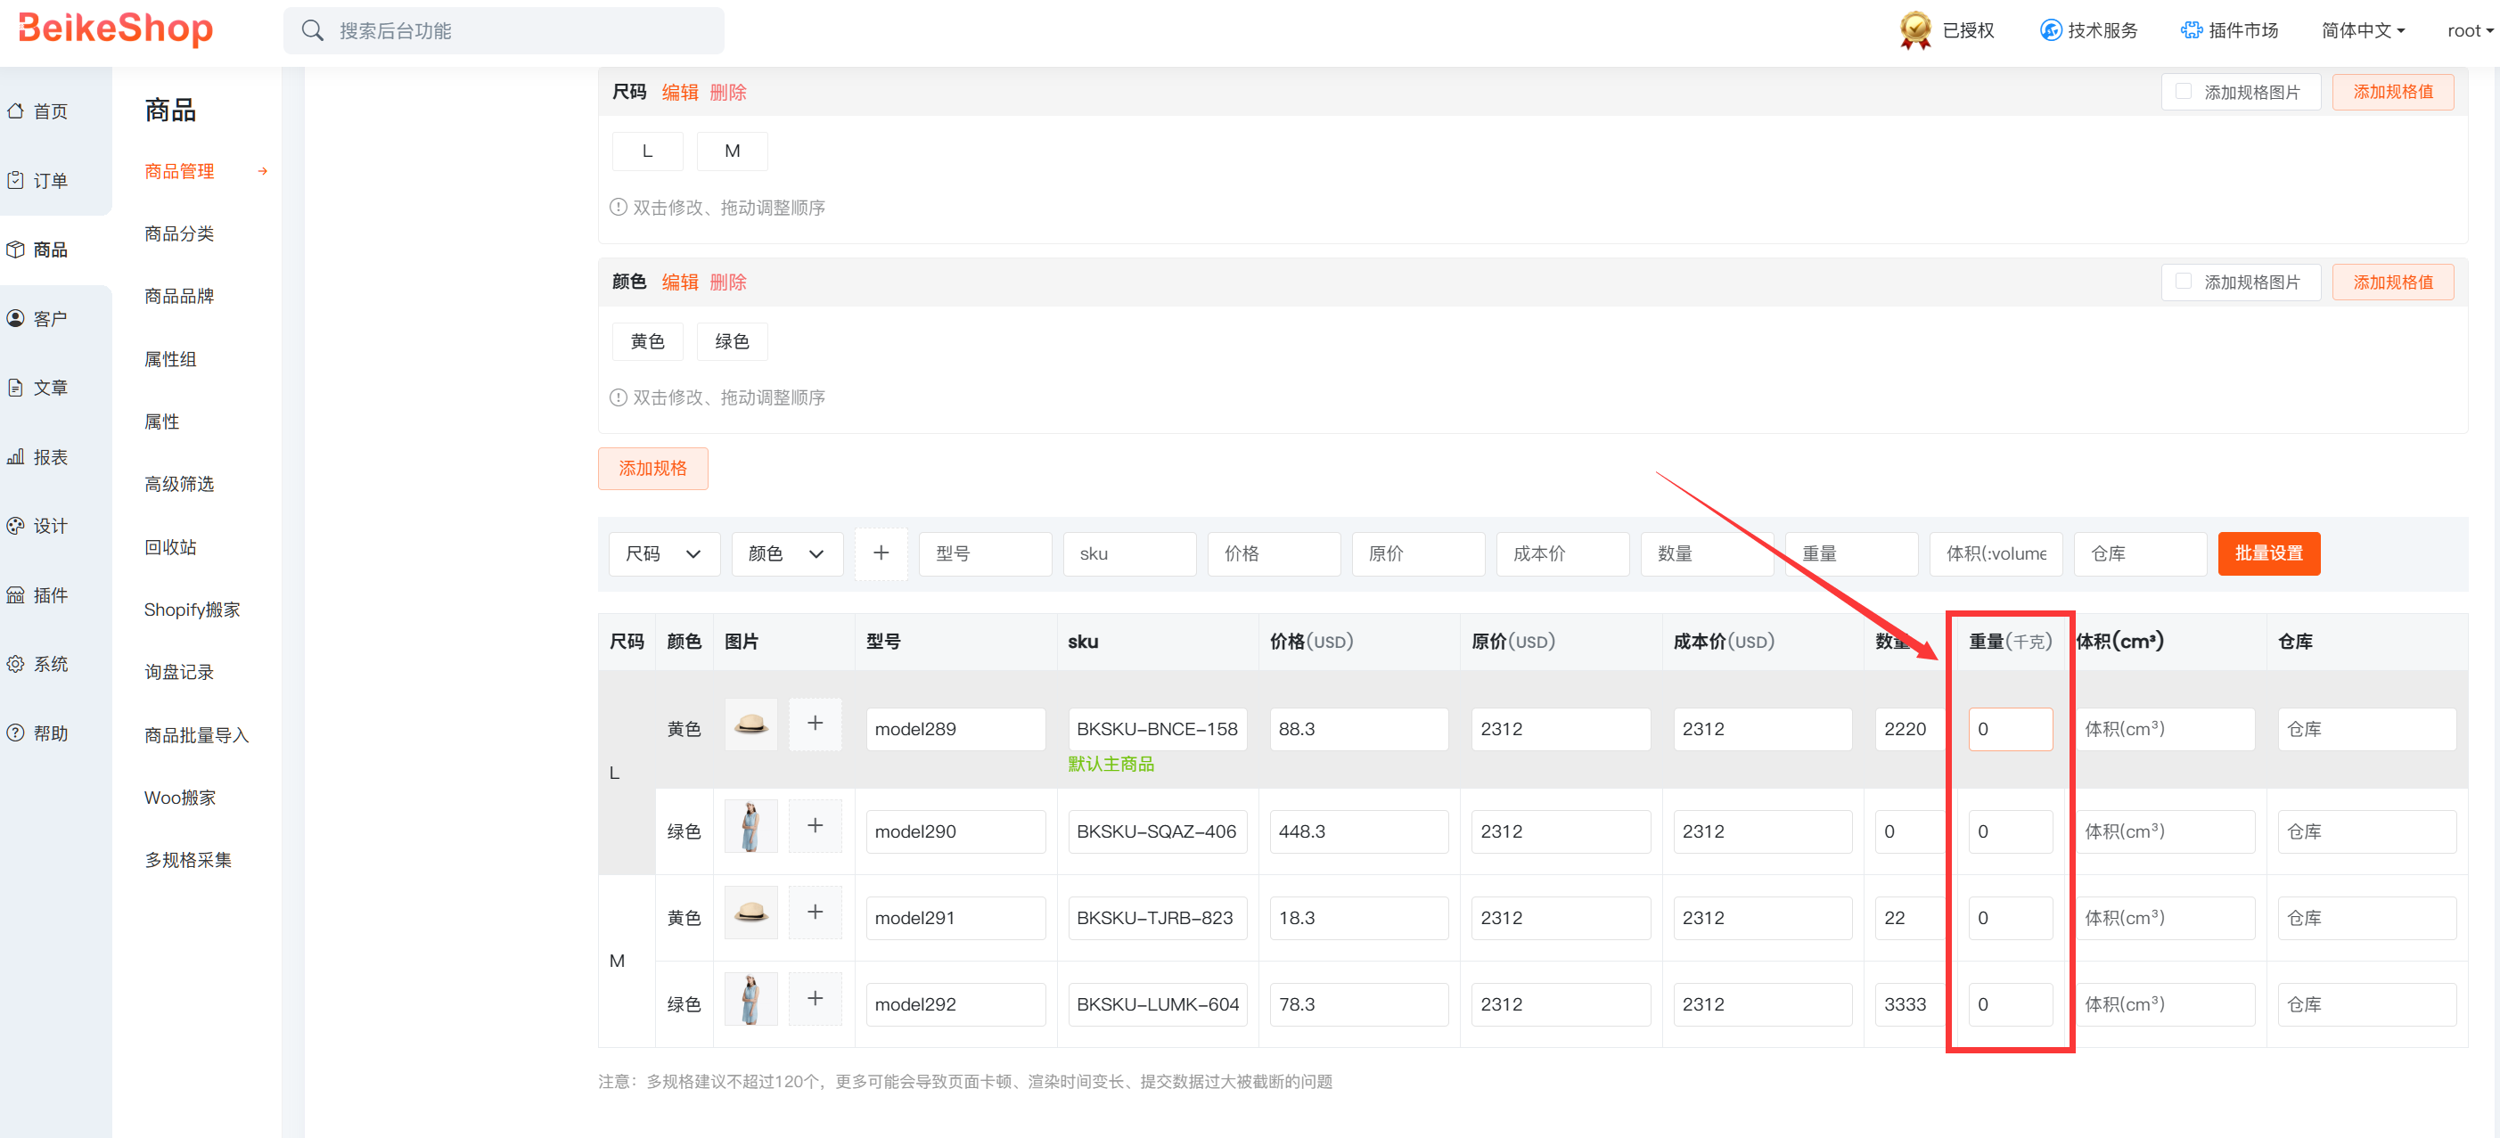Open 报表 reports sidebar icon
2500x1138 pixels.
[x=15, y=457]
